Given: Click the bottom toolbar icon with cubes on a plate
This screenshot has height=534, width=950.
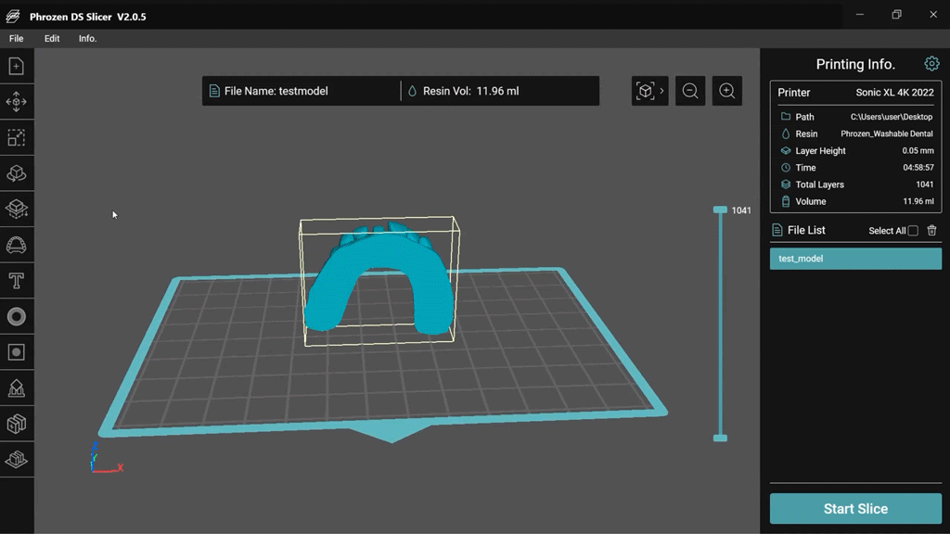Looking at the screenshot, I should pos(17,460).
